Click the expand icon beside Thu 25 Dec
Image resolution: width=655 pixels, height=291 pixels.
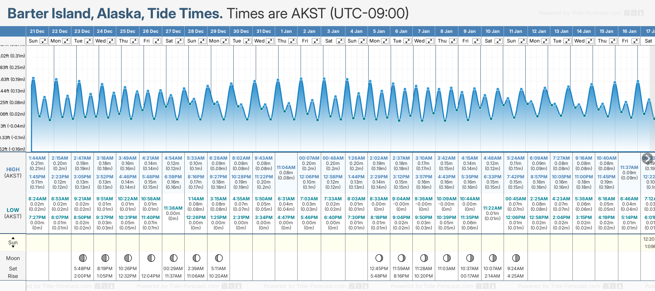(134, 41)
